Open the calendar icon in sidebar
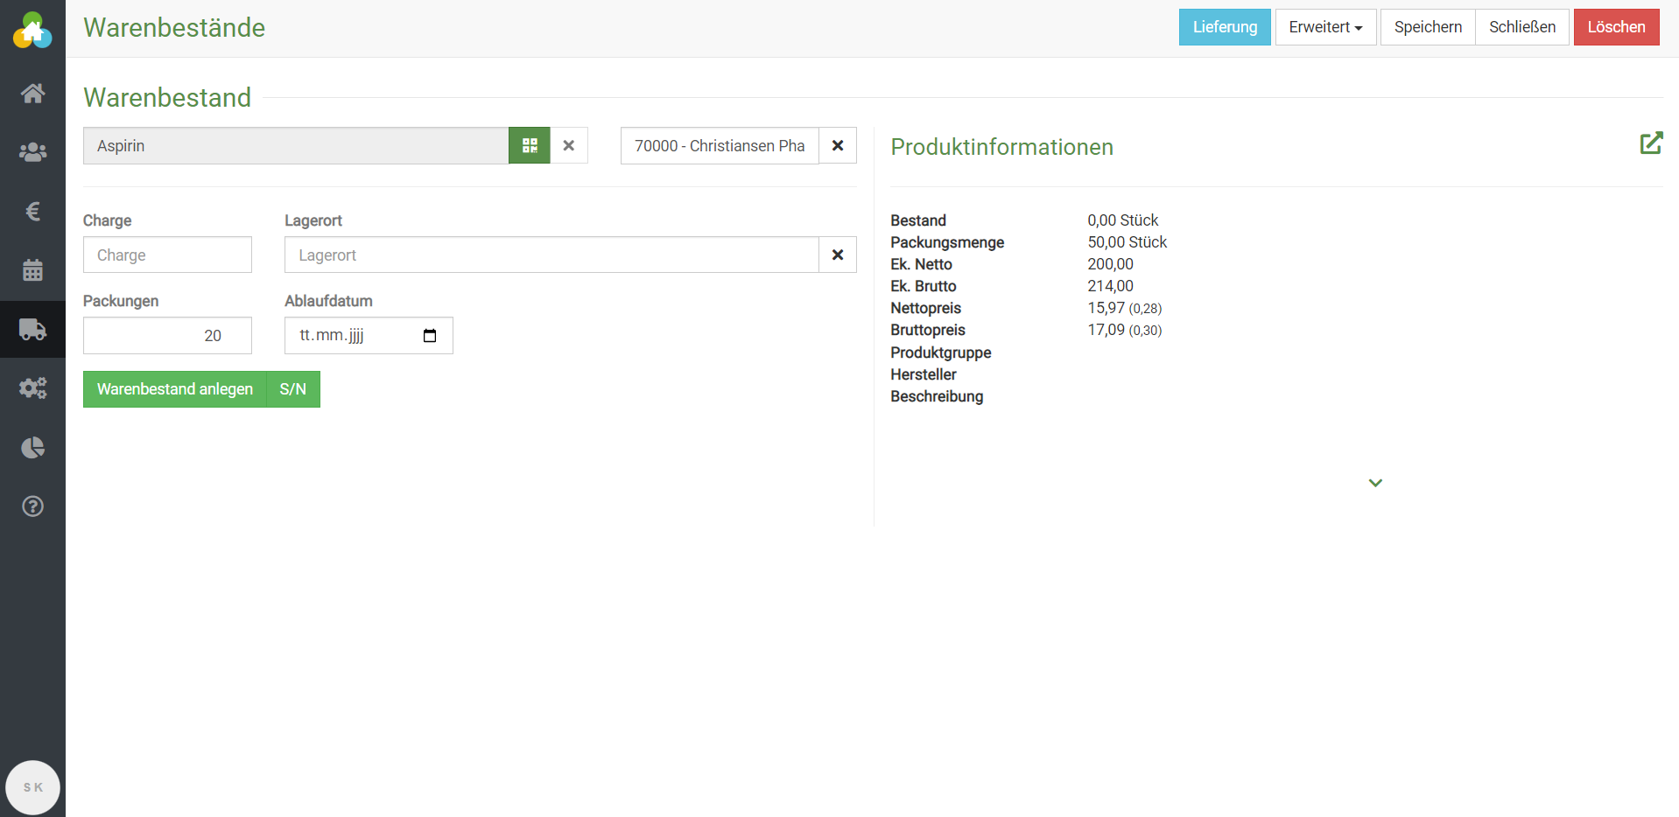 (x=32, y=270)
